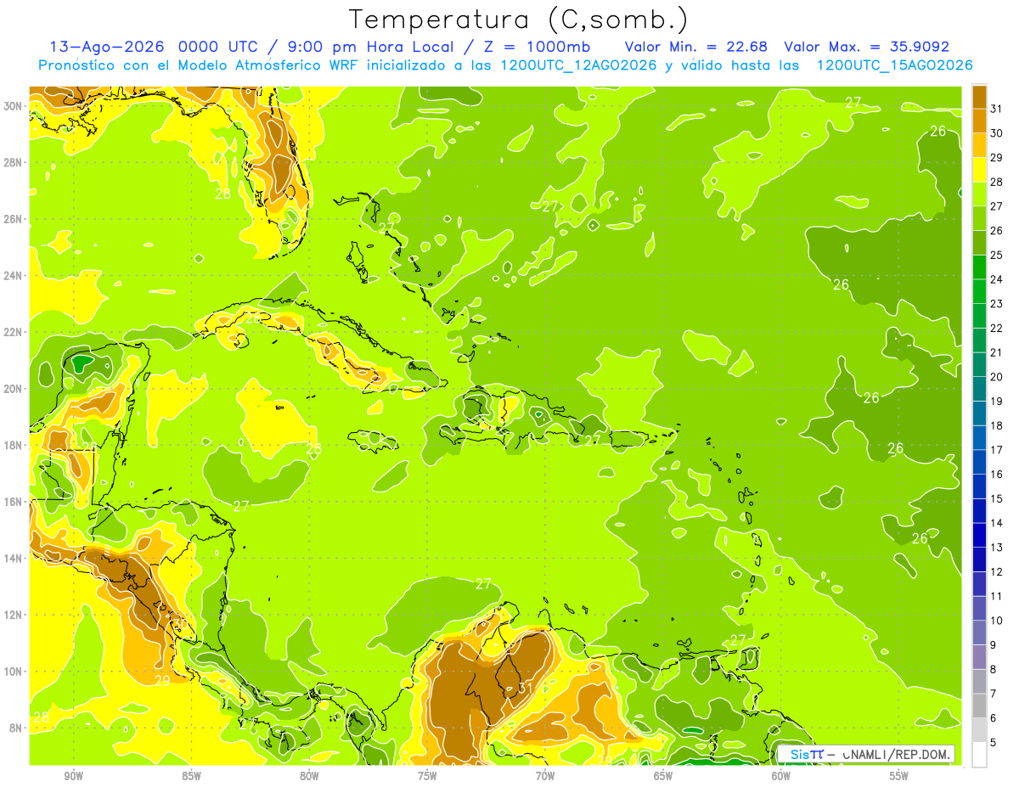Click the "12N" latitude label
The image size is (1019, 787).
13,615
